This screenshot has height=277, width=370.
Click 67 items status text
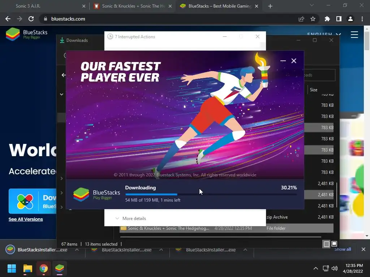[69, 244]
